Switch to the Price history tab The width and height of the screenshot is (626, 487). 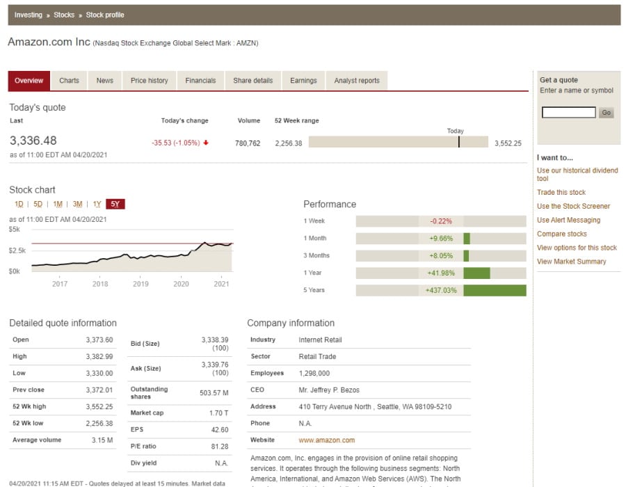[149, 81]
